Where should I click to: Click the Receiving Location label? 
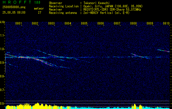coord(64,6)
